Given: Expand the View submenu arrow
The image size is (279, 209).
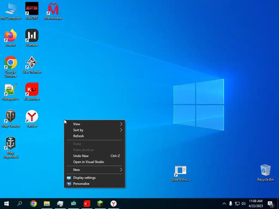Looking at the screenshot, I should (x=121, y=124).
